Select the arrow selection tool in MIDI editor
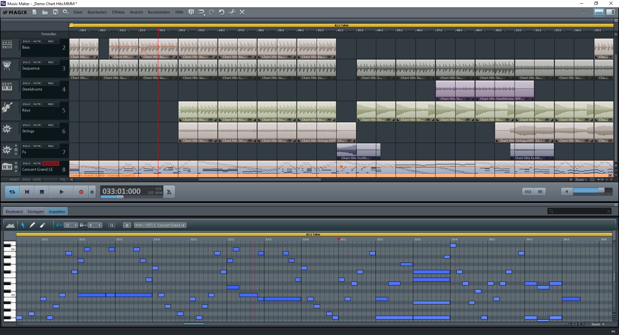 click(23, 225)
